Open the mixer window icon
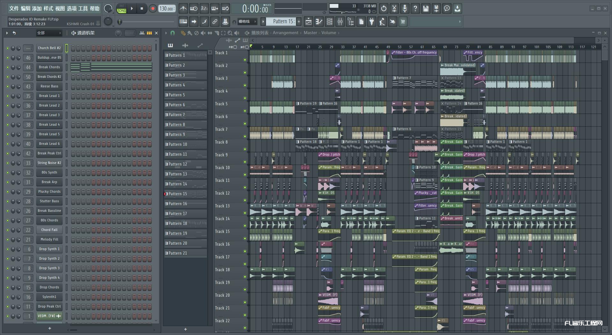612x335 pixels. [340, 22]
